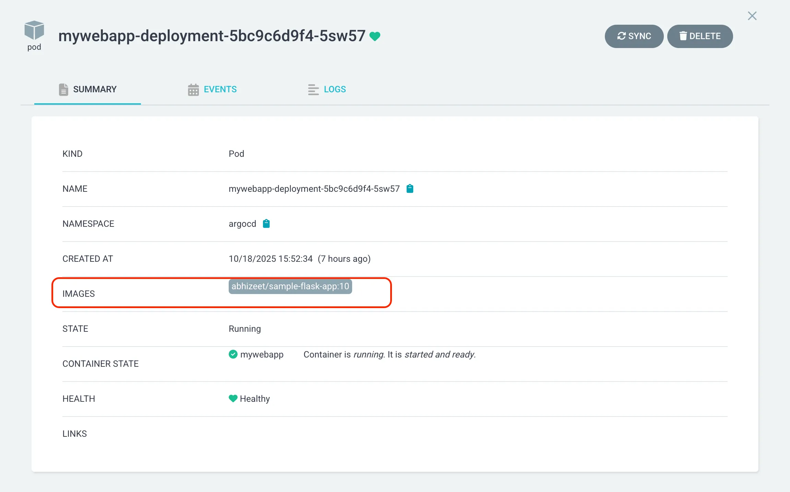Viewport: 790px width, 492px height.
Task: Click the trash icon in the DELETE button
Action: coord(683,36)
